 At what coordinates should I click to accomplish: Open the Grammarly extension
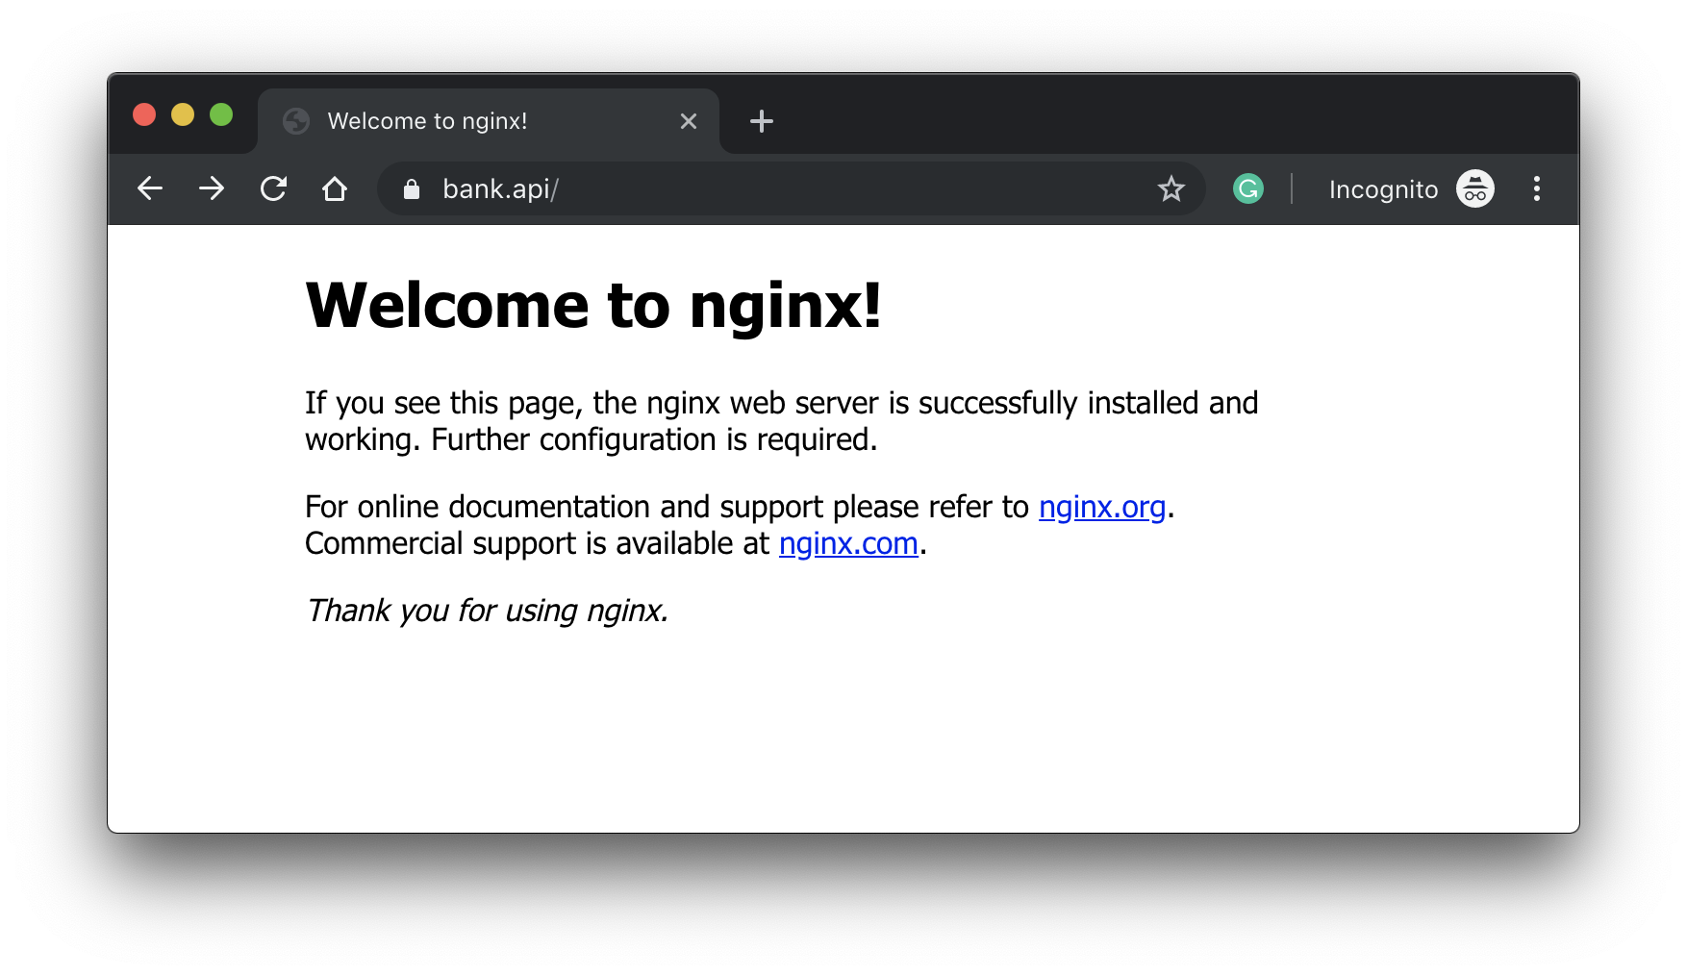(x=1247, y=188)
